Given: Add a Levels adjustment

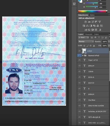Looking at the screenshot, I should pos(89,22).
